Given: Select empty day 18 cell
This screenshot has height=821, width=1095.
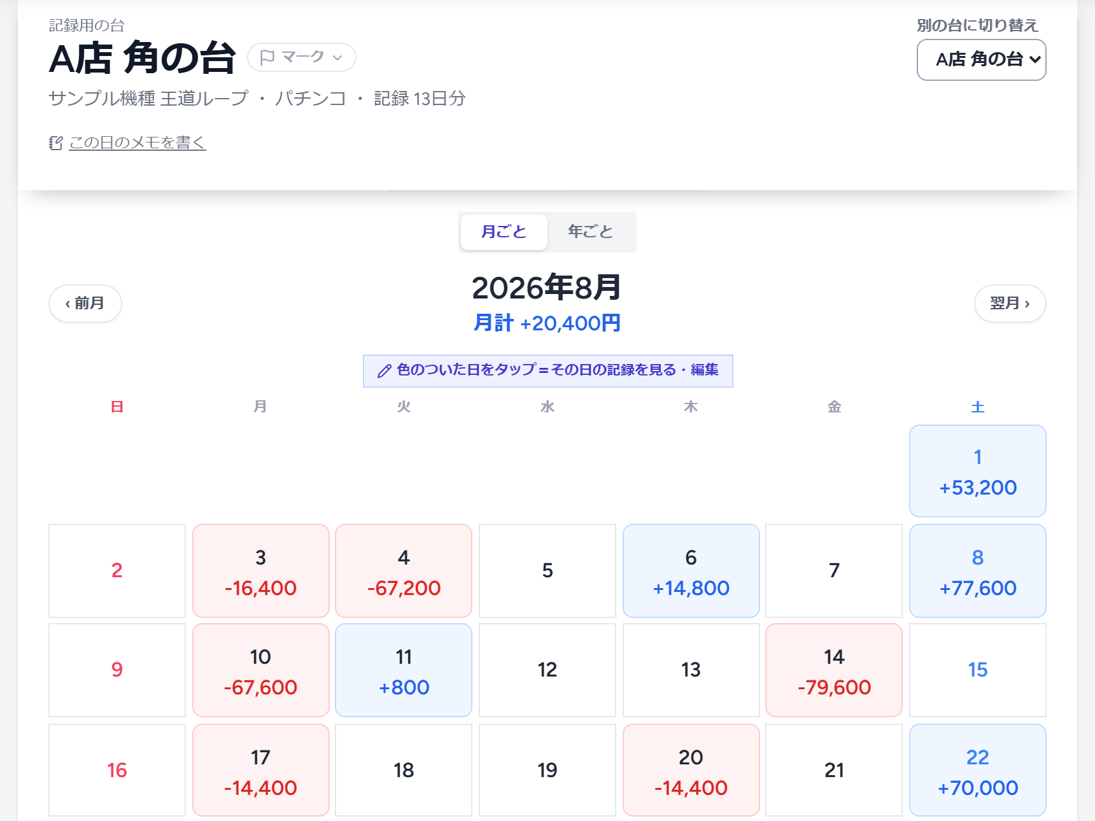Looking at the screenshot, I should point(404,770).
